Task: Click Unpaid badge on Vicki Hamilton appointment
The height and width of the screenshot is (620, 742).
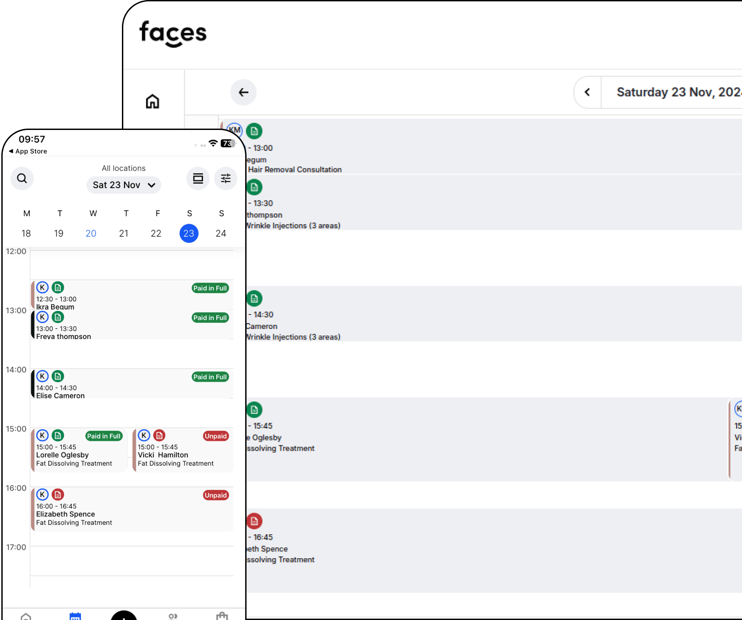Action: pos(216,436)
